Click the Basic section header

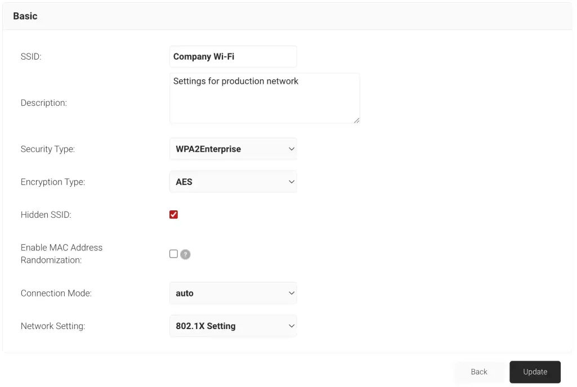point(25,16)
